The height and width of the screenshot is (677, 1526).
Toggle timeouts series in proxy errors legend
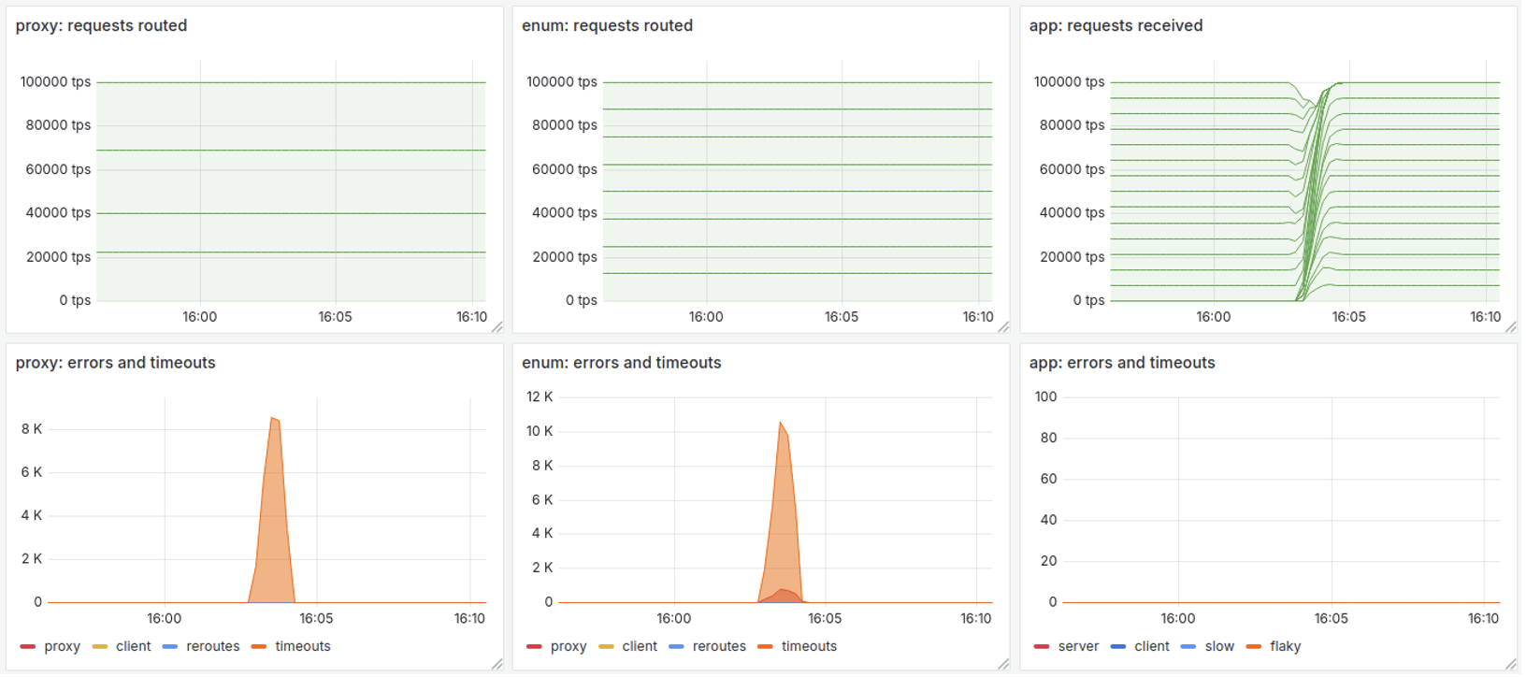tap(302, 647)
